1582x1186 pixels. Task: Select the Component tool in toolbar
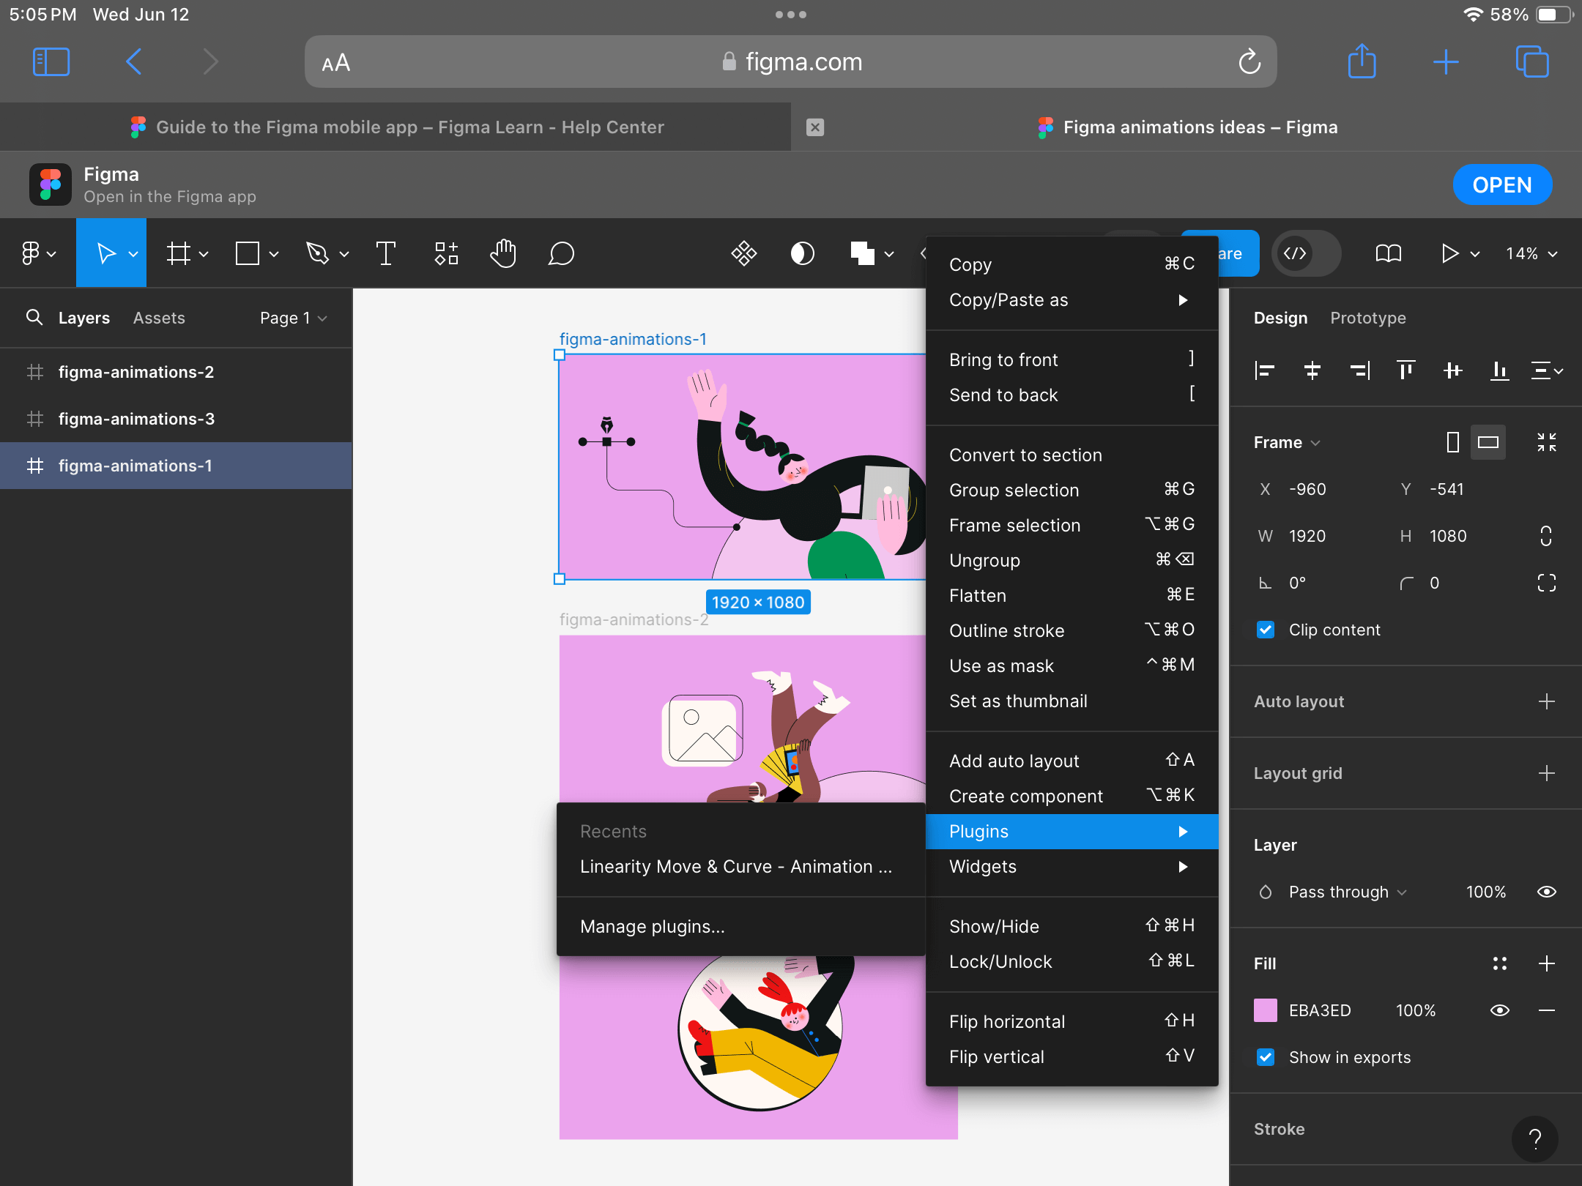point(445,256)
